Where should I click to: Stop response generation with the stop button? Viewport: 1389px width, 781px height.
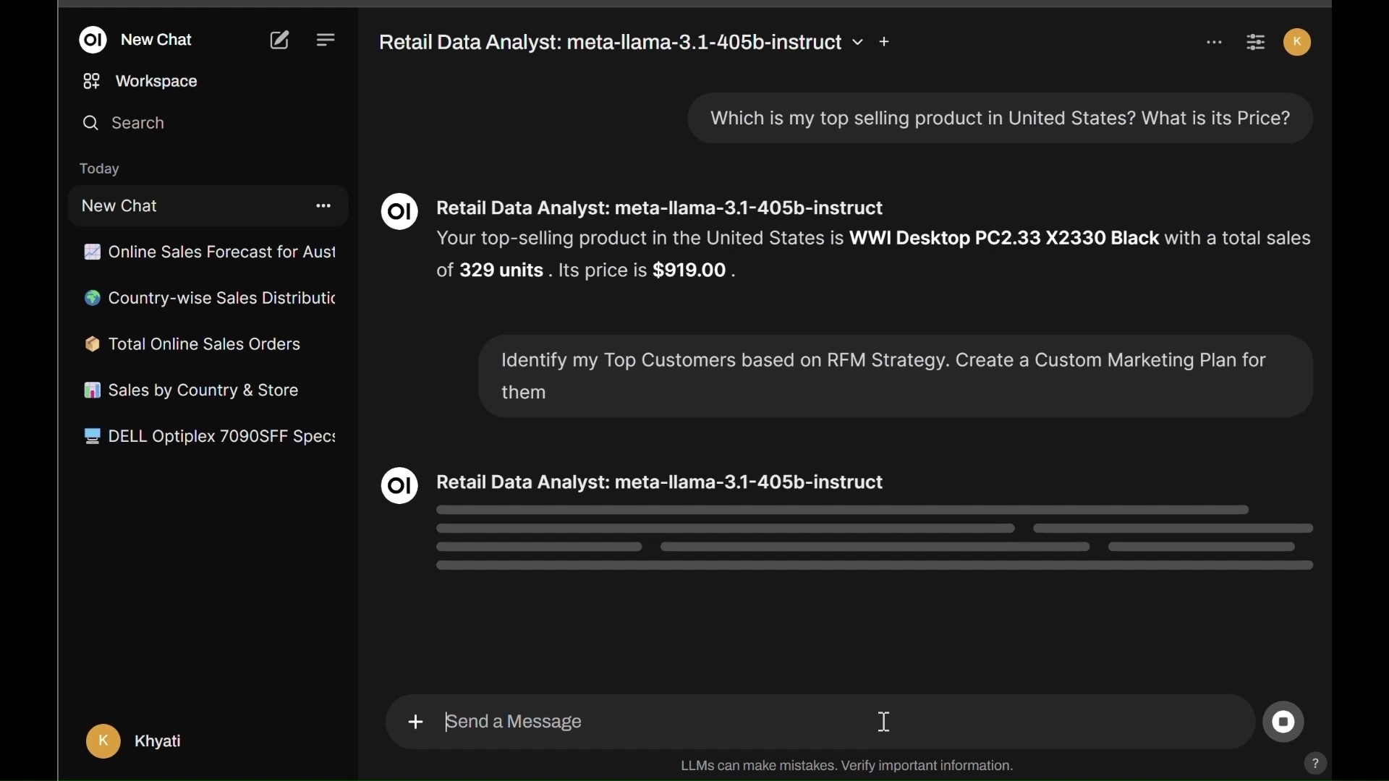coord(1284,722)
